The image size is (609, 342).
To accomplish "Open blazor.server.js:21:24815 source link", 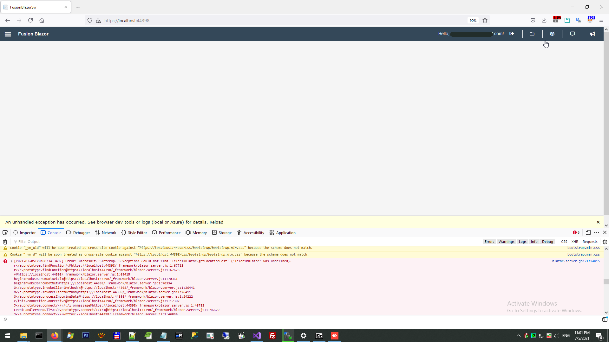I will [x=576, y=261].
